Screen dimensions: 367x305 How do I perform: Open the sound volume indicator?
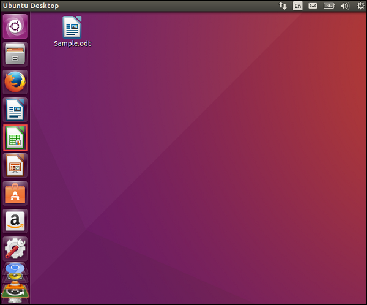tap(345, 6)
